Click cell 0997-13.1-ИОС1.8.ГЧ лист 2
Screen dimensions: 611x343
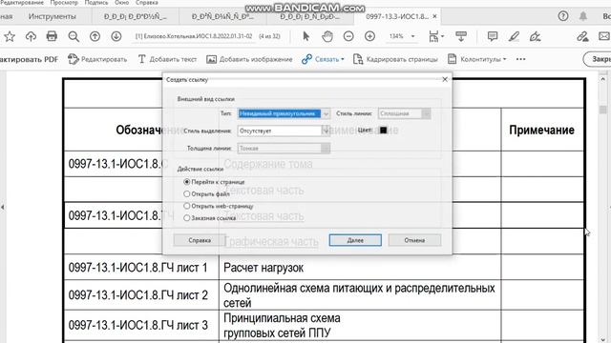coord(141,295)
